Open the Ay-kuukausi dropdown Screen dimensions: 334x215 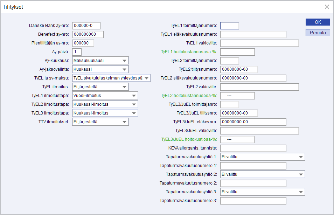[x=100, y=61]
